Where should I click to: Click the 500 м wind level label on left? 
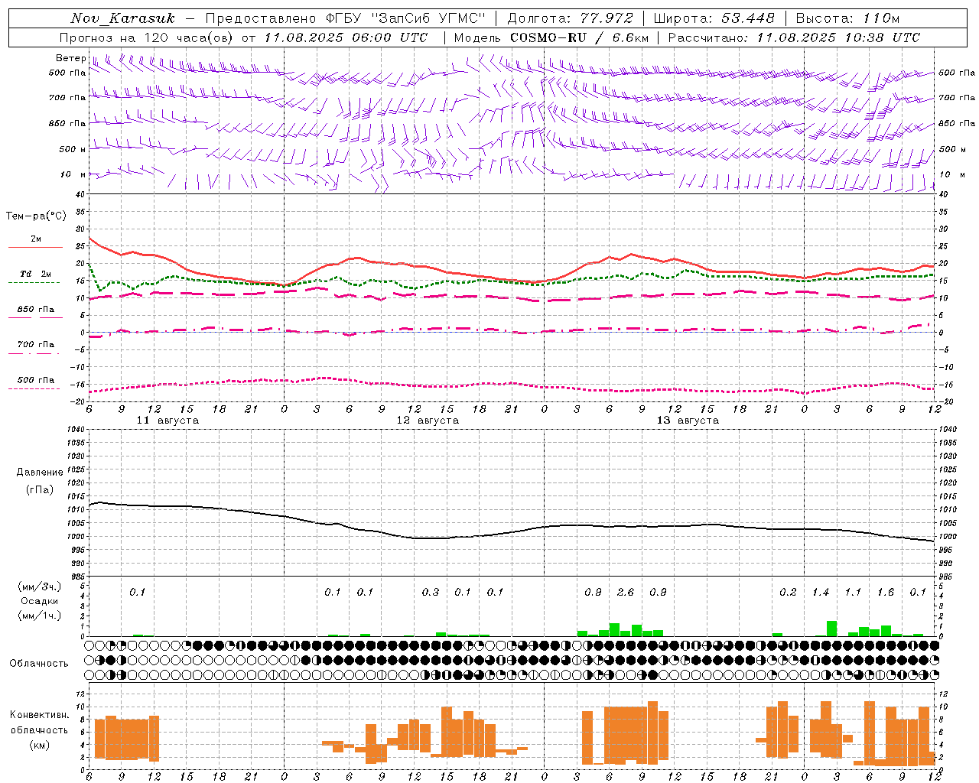[73, 149]
